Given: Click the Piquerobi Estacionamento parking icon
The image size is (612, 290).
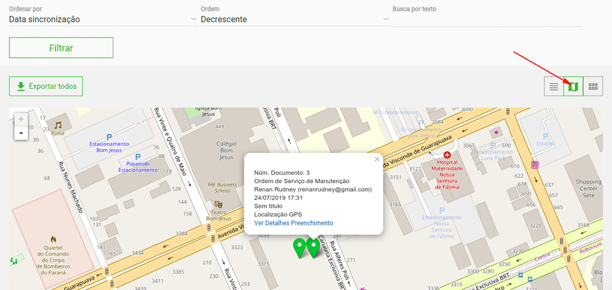Looking at the screenshot, I should point(138,156).
